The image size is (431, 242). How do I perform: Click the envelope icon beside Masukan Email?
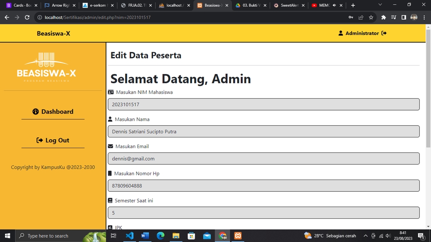pos(110,146)
